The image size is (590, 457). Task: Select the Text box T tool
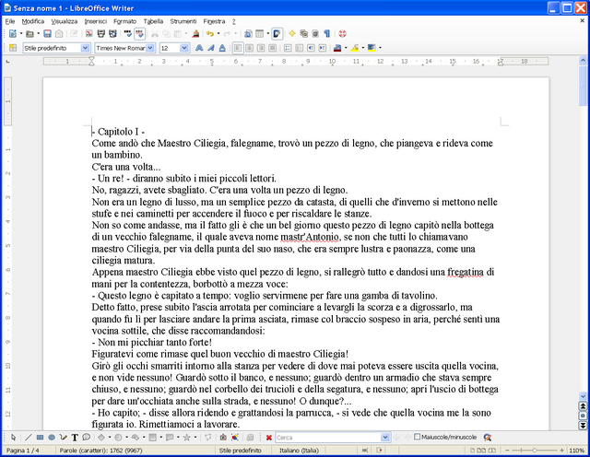click(x=75, y=438)
